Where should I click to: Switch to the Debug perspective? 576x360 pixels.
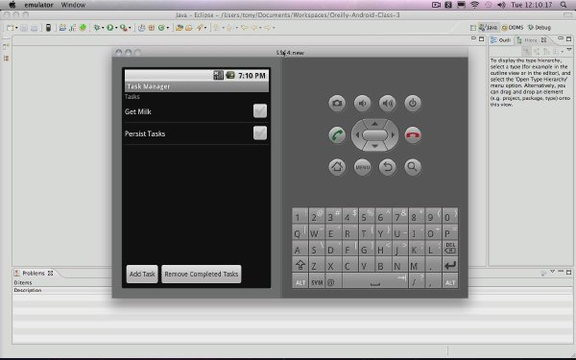[x=540, y=28]
